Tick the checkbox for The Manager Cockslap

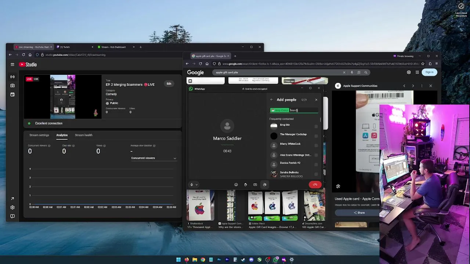click(x=316, y=136)
